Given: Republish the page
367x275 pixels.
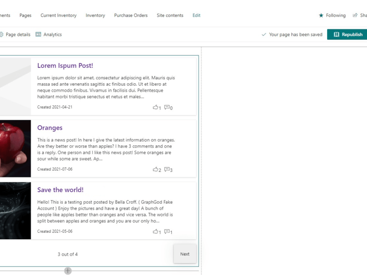Looking at the screenshot, I should tap(346, 34).
